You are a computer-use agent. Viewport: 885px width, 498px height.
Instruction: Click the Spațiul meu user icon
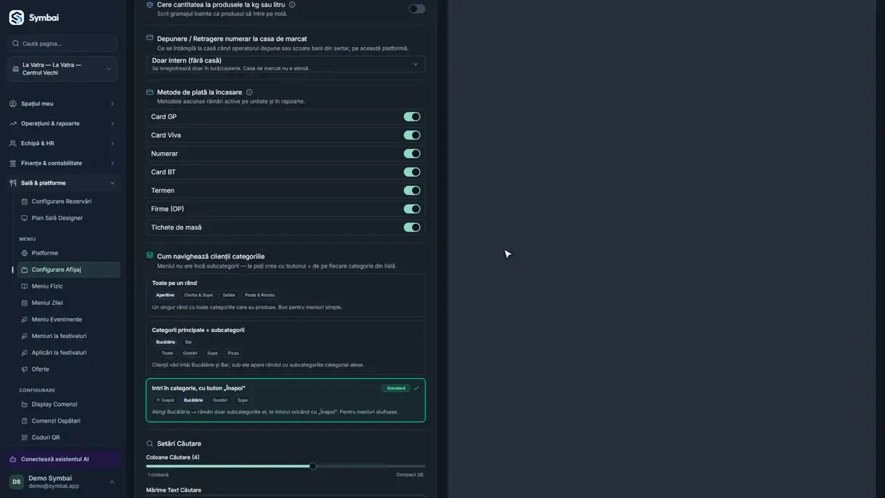(13, 104)
